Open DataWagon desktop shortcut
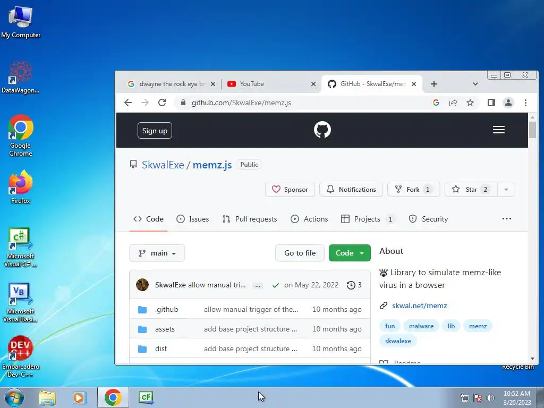The width and height of the screenshot is (544, 408). (x=21, y=77)
